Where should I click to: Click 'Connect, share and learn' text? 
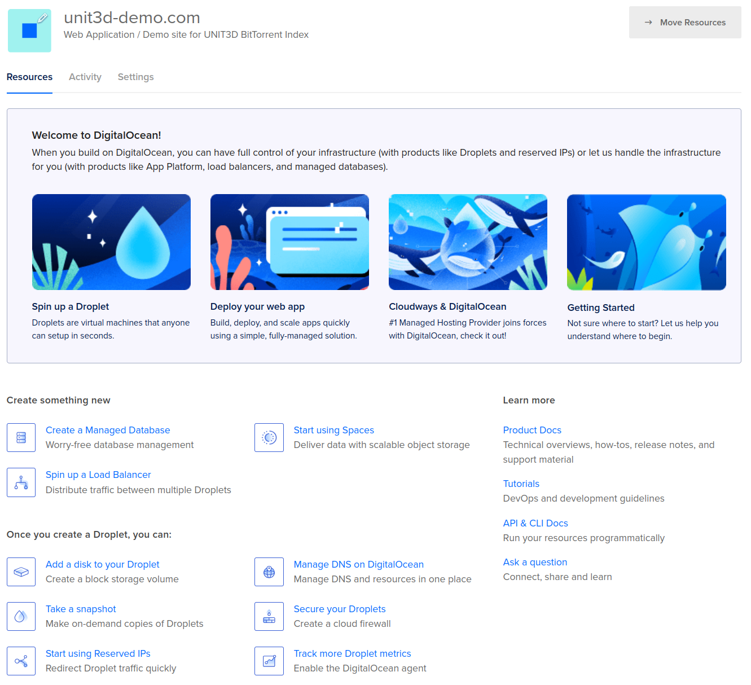[x=557, y=577]
